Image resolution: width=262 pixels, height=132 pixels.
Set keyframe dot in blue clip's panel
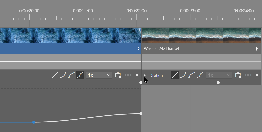[x=128, y=75]
